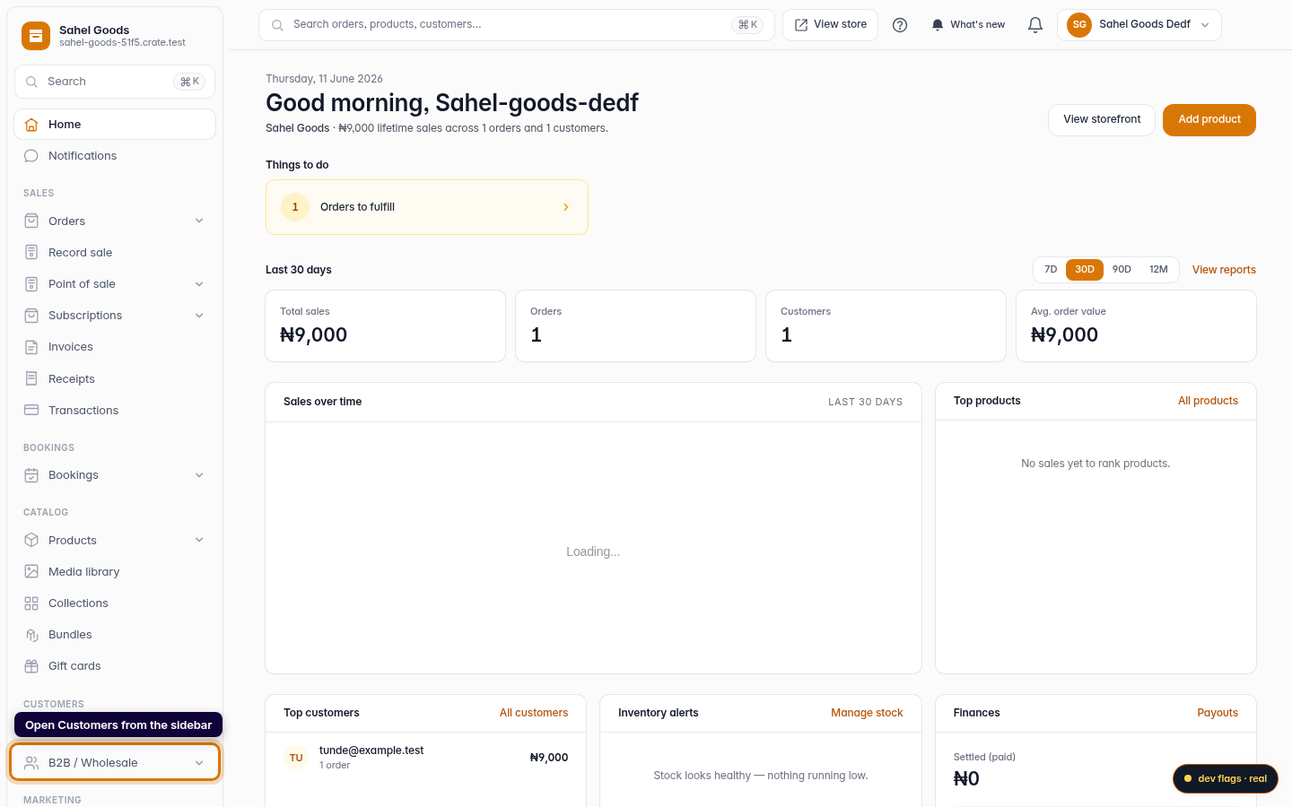Click the external link icon on View store
Viewport: 1292px width, 807px height.
801,25
